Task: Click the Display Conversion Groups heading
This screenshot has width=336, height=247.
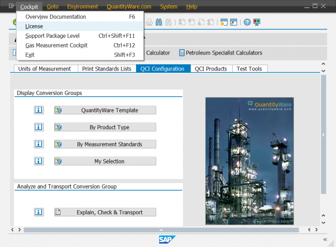Action: point(49,93)
